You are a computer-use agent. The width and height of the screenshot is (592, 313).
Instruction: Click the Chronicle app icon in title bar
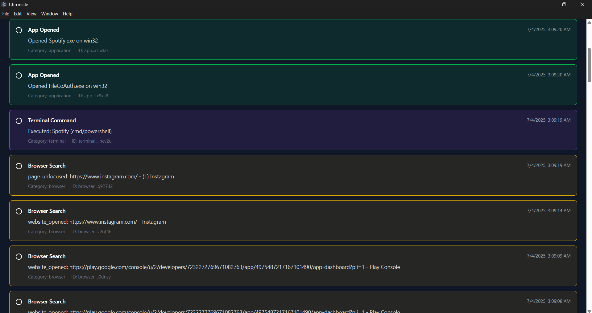[x=4, y=4]
